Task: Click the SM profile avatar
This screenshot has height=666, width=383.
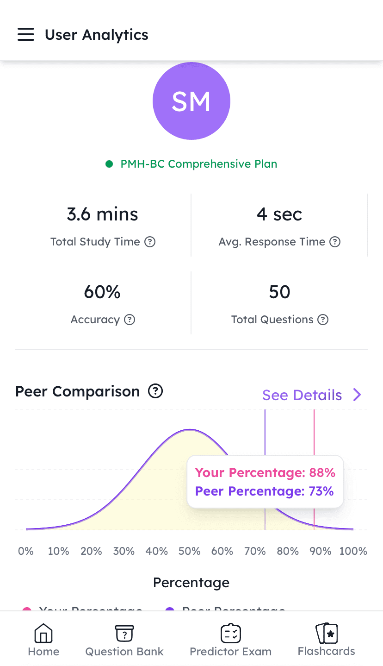Action: pos(191,101)
